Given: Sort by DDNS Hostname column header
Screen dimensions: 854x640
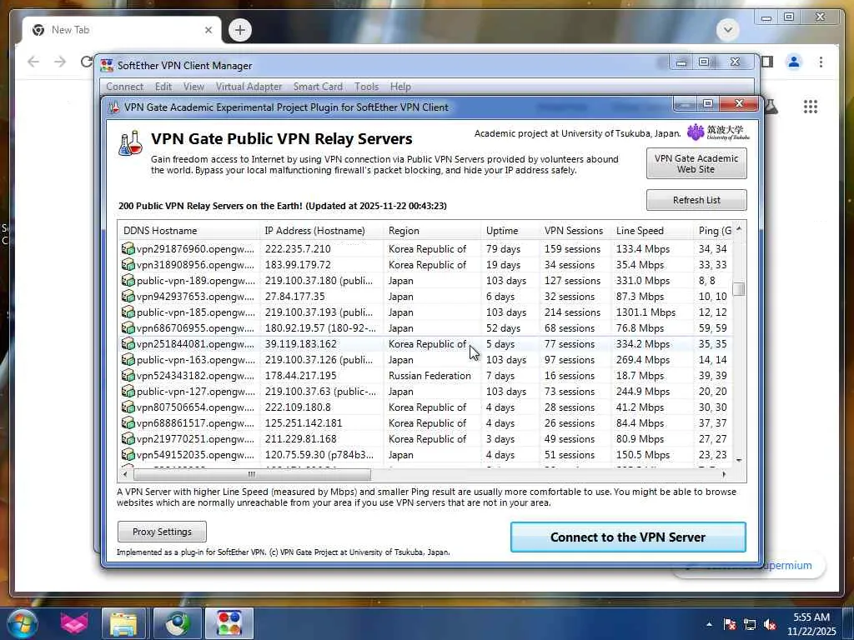Looking at the screenshot, I should pos(188,230).
